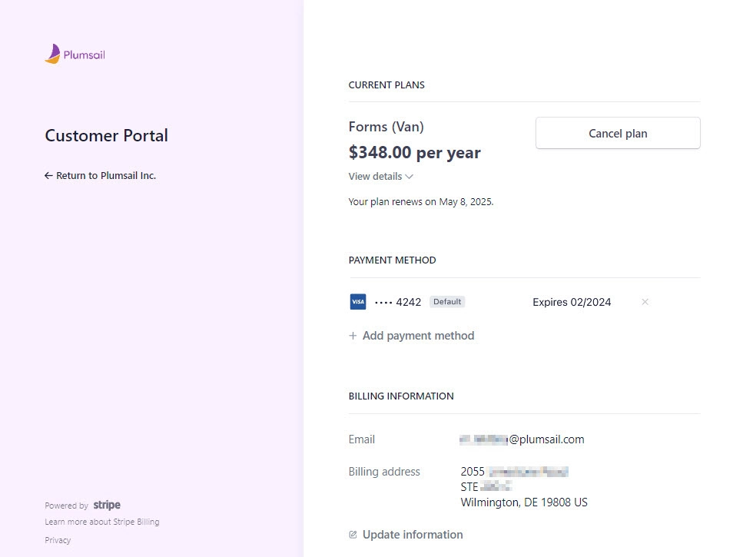The height and width of the screenshot is (557, 743).
Task: Expand View details for the plan
Action: (381, 176)
